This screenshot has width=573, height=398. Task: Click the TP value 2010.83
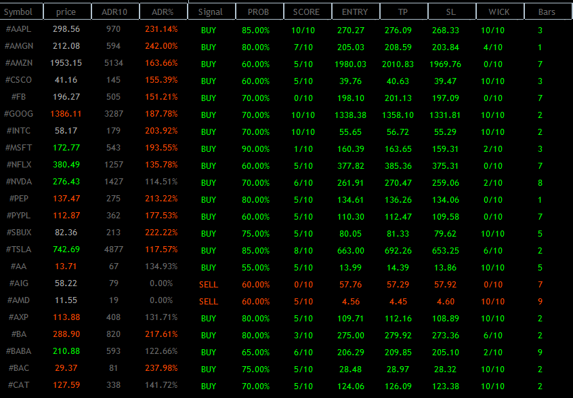click(398, 64)
